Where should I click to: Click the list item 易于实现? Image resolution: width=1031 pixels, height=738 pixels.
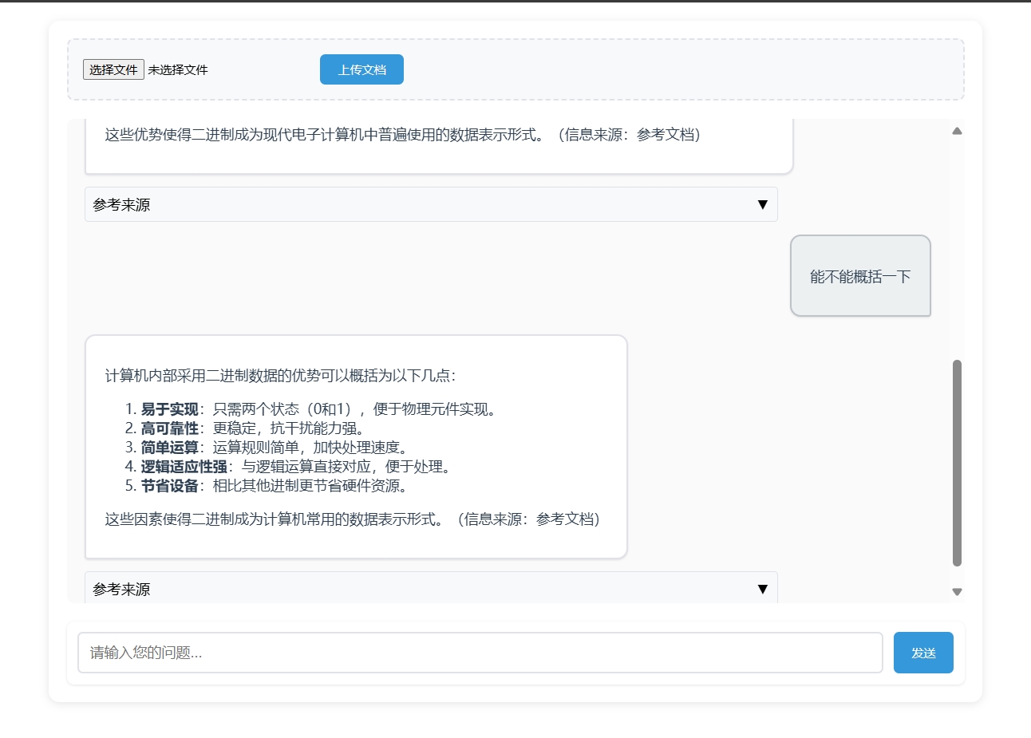(x=319, y=409)
